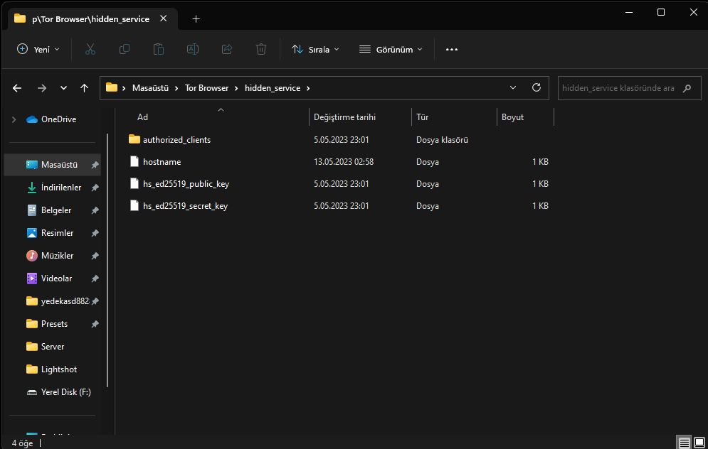Expand chevron after Masaüstü in breadcrumb
Image resolution: width=708 pixels, height=449 pixels.
pos(176,88)
